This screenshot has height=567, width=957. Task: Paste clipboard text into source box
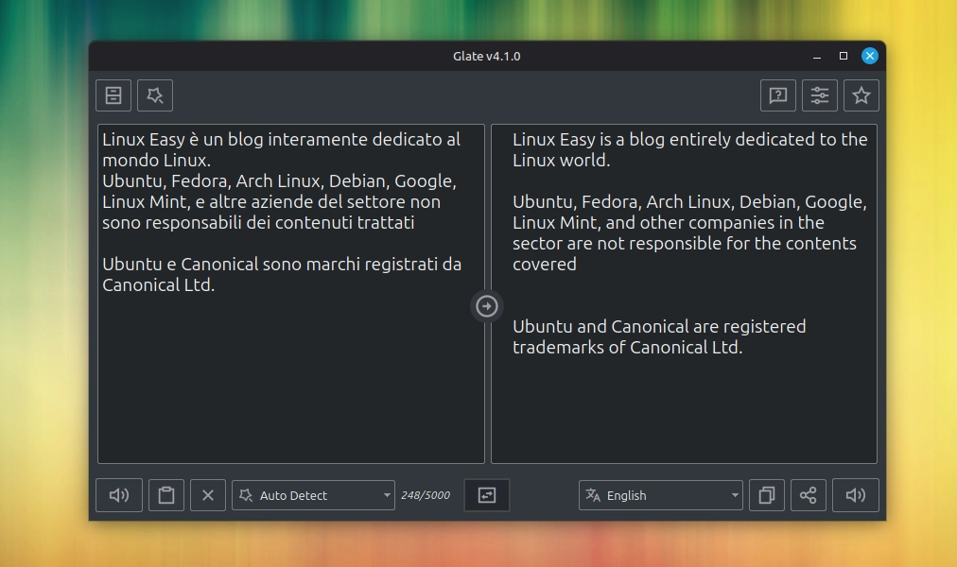(x=166, y=495)
